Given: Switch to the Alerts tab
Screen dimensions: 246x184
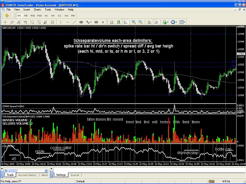Looking at the screenshot, I should point(45,175).
